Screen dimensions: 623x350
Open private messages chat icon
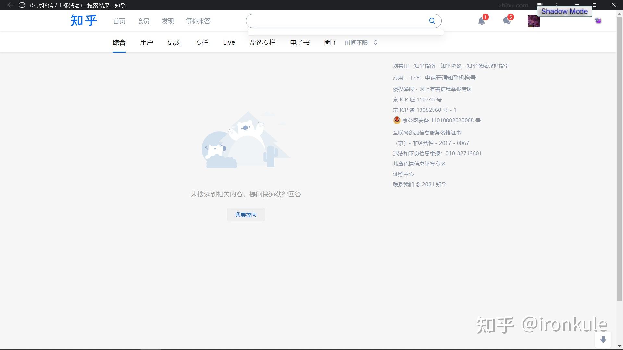507,21
